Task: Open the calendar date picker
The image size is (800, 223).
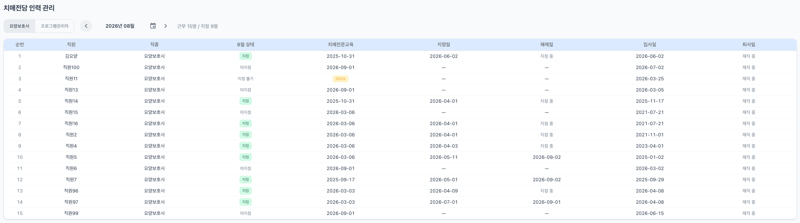Action: (153, 26)
